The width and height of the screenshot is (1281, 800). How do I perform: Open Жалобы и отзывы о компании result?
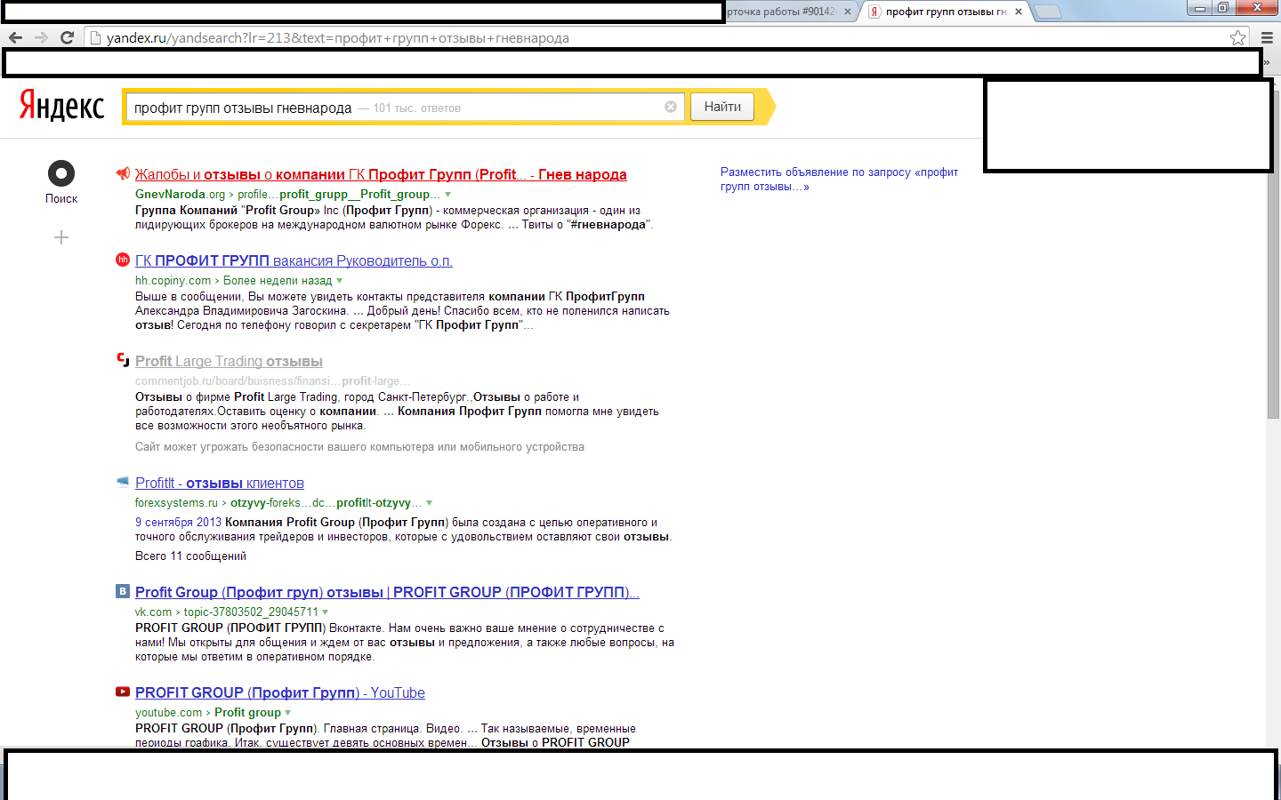[381, 174]
